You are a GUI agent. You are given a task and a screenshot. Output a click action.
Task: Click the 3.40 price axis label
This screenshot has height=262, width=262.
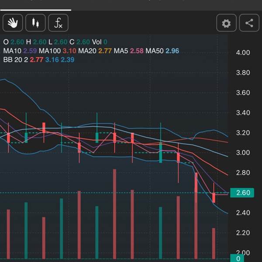[243, 113]
